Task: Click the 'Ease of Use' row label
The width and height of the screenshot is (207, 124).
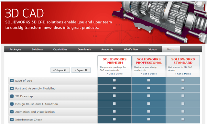Action: (24, 81)
